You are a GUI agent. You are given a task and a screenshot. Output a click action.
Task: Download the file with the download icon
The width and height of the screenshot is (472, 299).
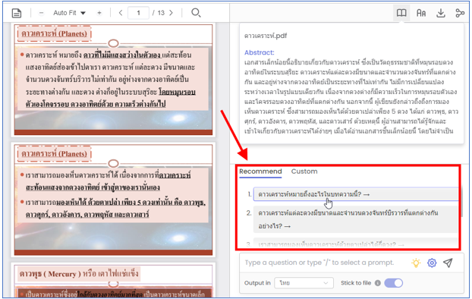pyautogui.click(x=441, y=13)
